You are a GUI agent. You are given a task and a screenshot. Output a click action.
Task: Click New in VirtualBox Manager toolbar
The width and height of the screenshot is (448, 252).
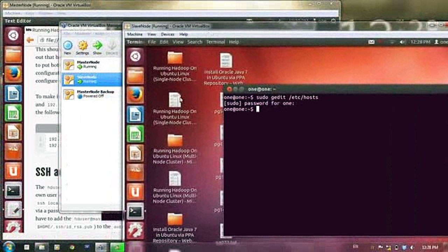pos(68,47)
